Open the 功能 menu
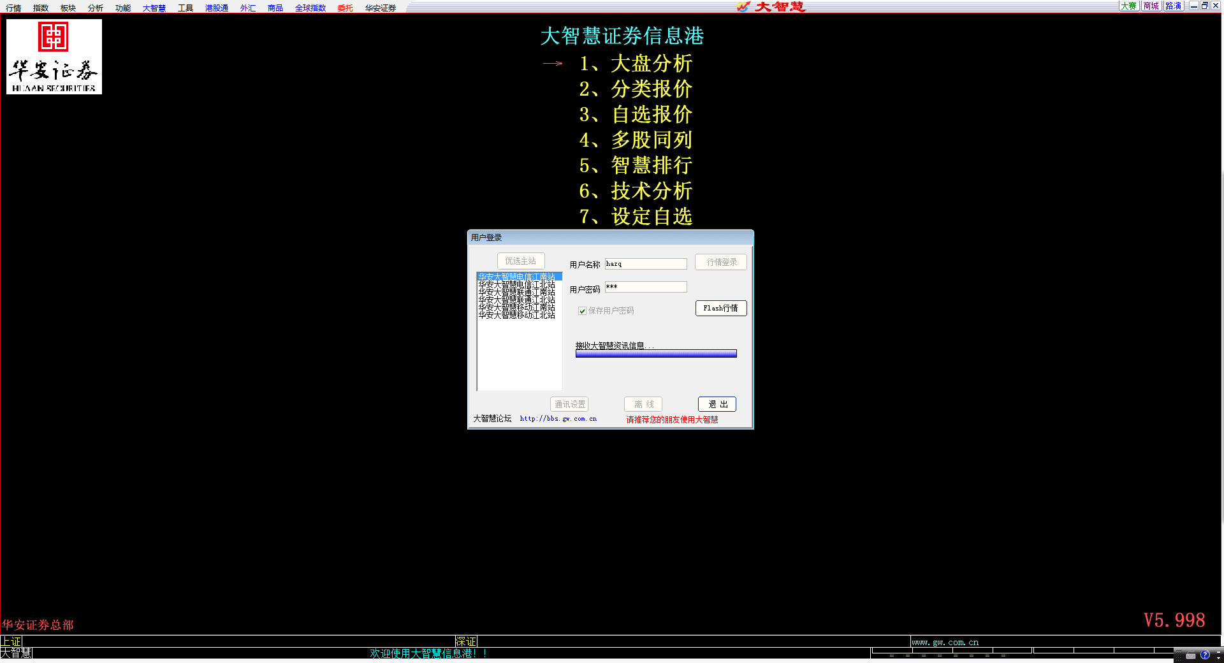The height and width of the screenshot is (663, 1224). [x=123, y=8]
